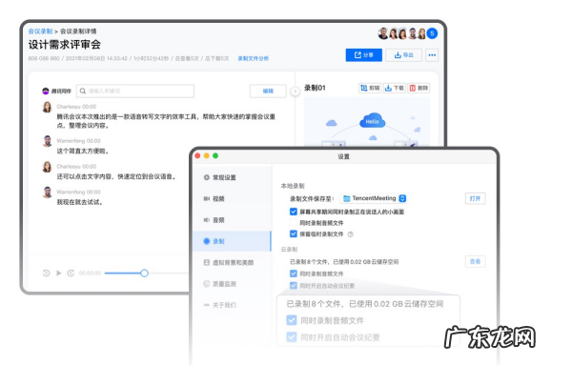Screen dimensions: 572x365
Task: Click the speaker icon beside 音频
Action: 207,220
